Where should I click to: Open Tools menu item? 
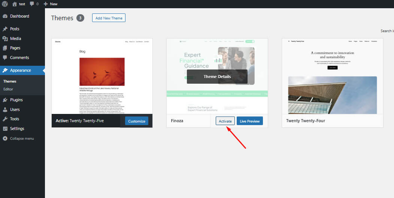[x=22, y=119]
